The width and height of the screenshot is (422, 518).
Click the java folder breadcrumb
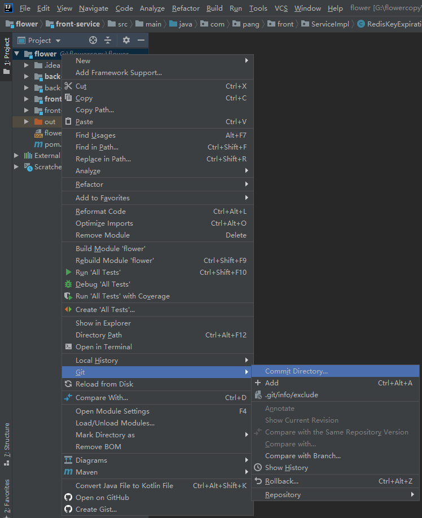click(181, 24)
